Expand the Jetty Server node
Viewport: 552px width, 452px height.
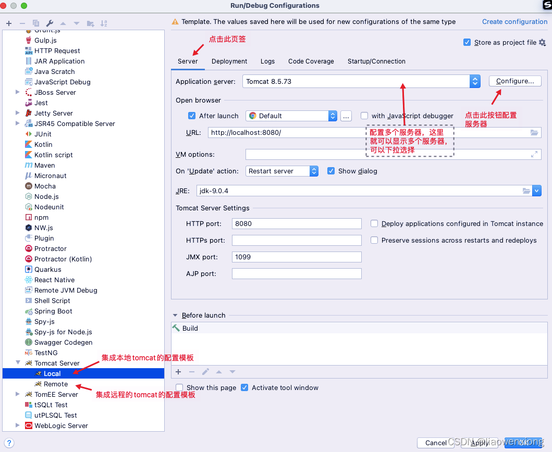[18, 113]
